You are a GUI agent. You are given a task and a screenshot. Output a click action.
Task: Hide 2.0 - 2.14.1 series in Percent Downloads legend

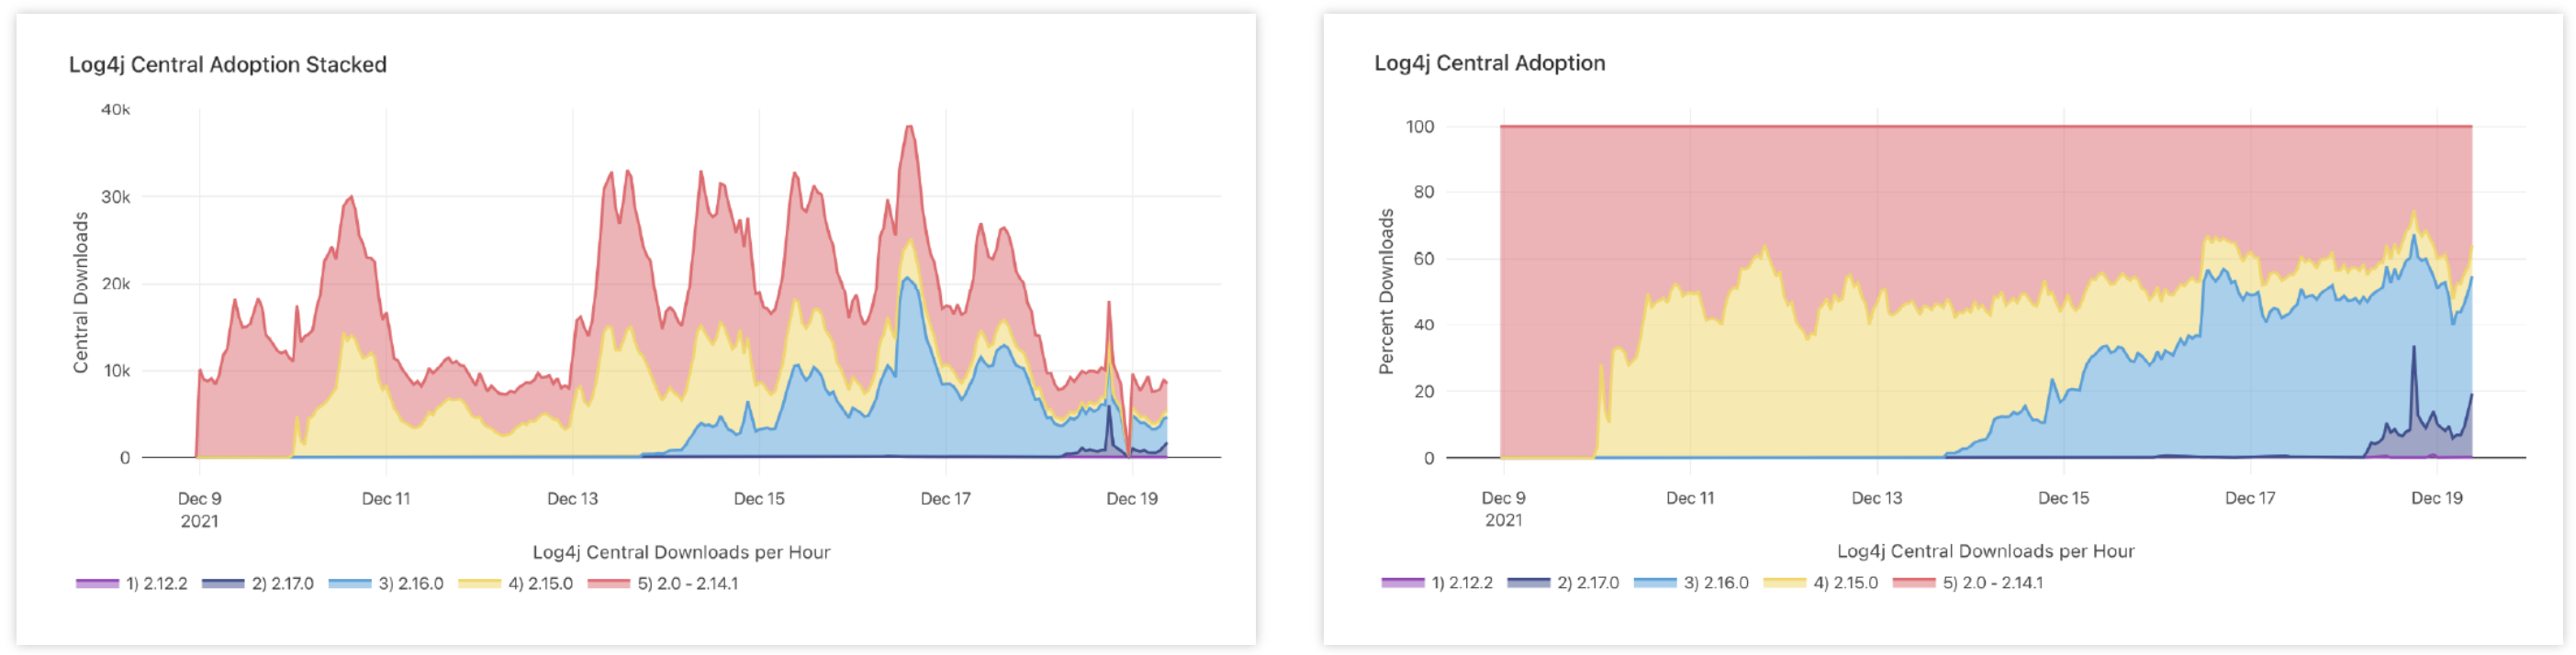point(1992,582)
